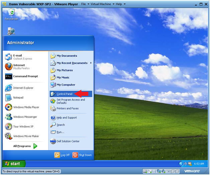Open the My Pictures folder
The image size is (210, 175).
click(71, 70)
